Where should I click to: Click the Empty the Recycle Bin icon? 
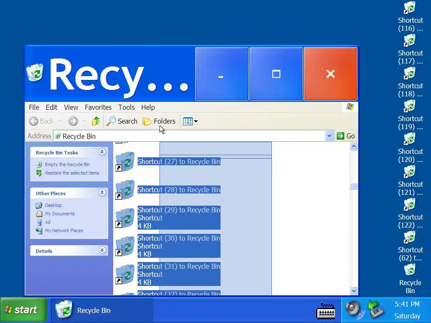(39, 164)
